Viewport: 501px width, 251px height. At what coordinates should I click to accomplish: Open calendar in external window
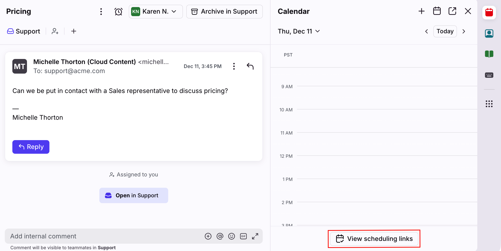pos(452,11)
